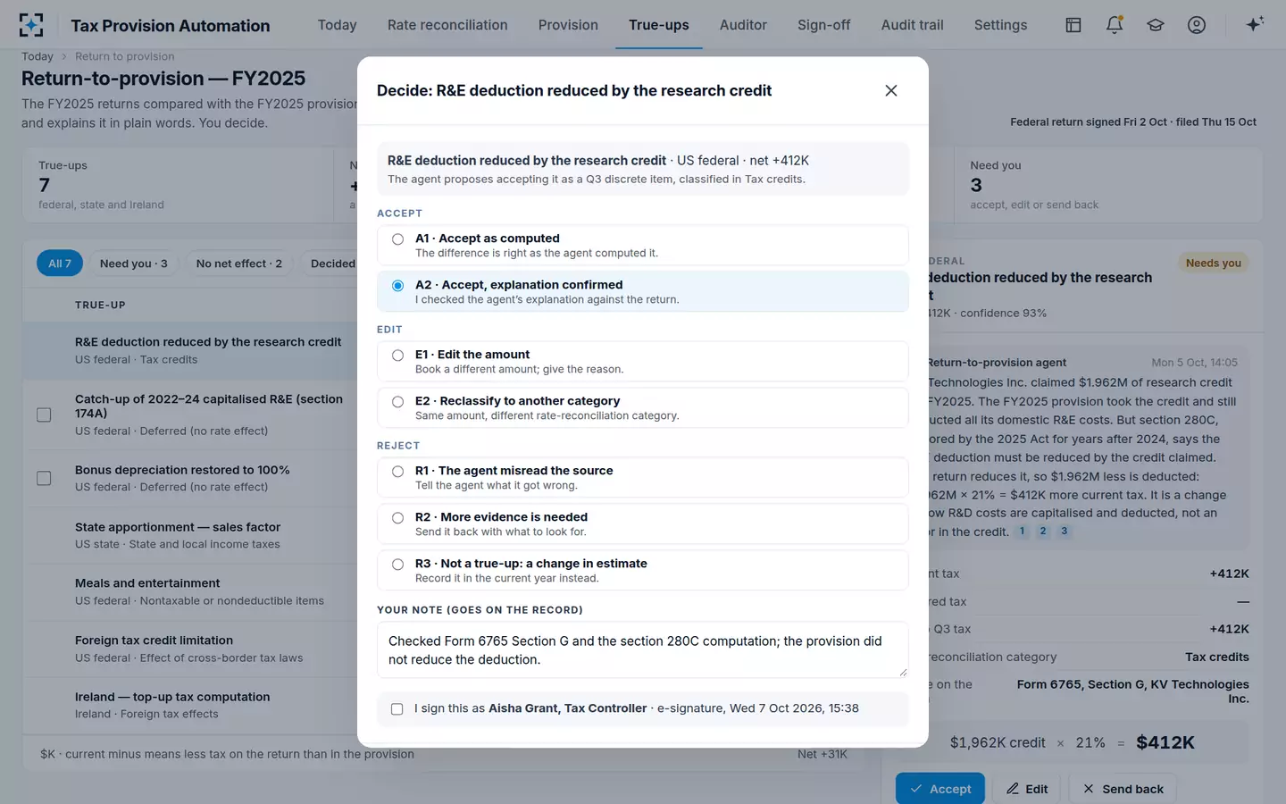Select A2 Accept, explanation confirmed

coord(642,291)
